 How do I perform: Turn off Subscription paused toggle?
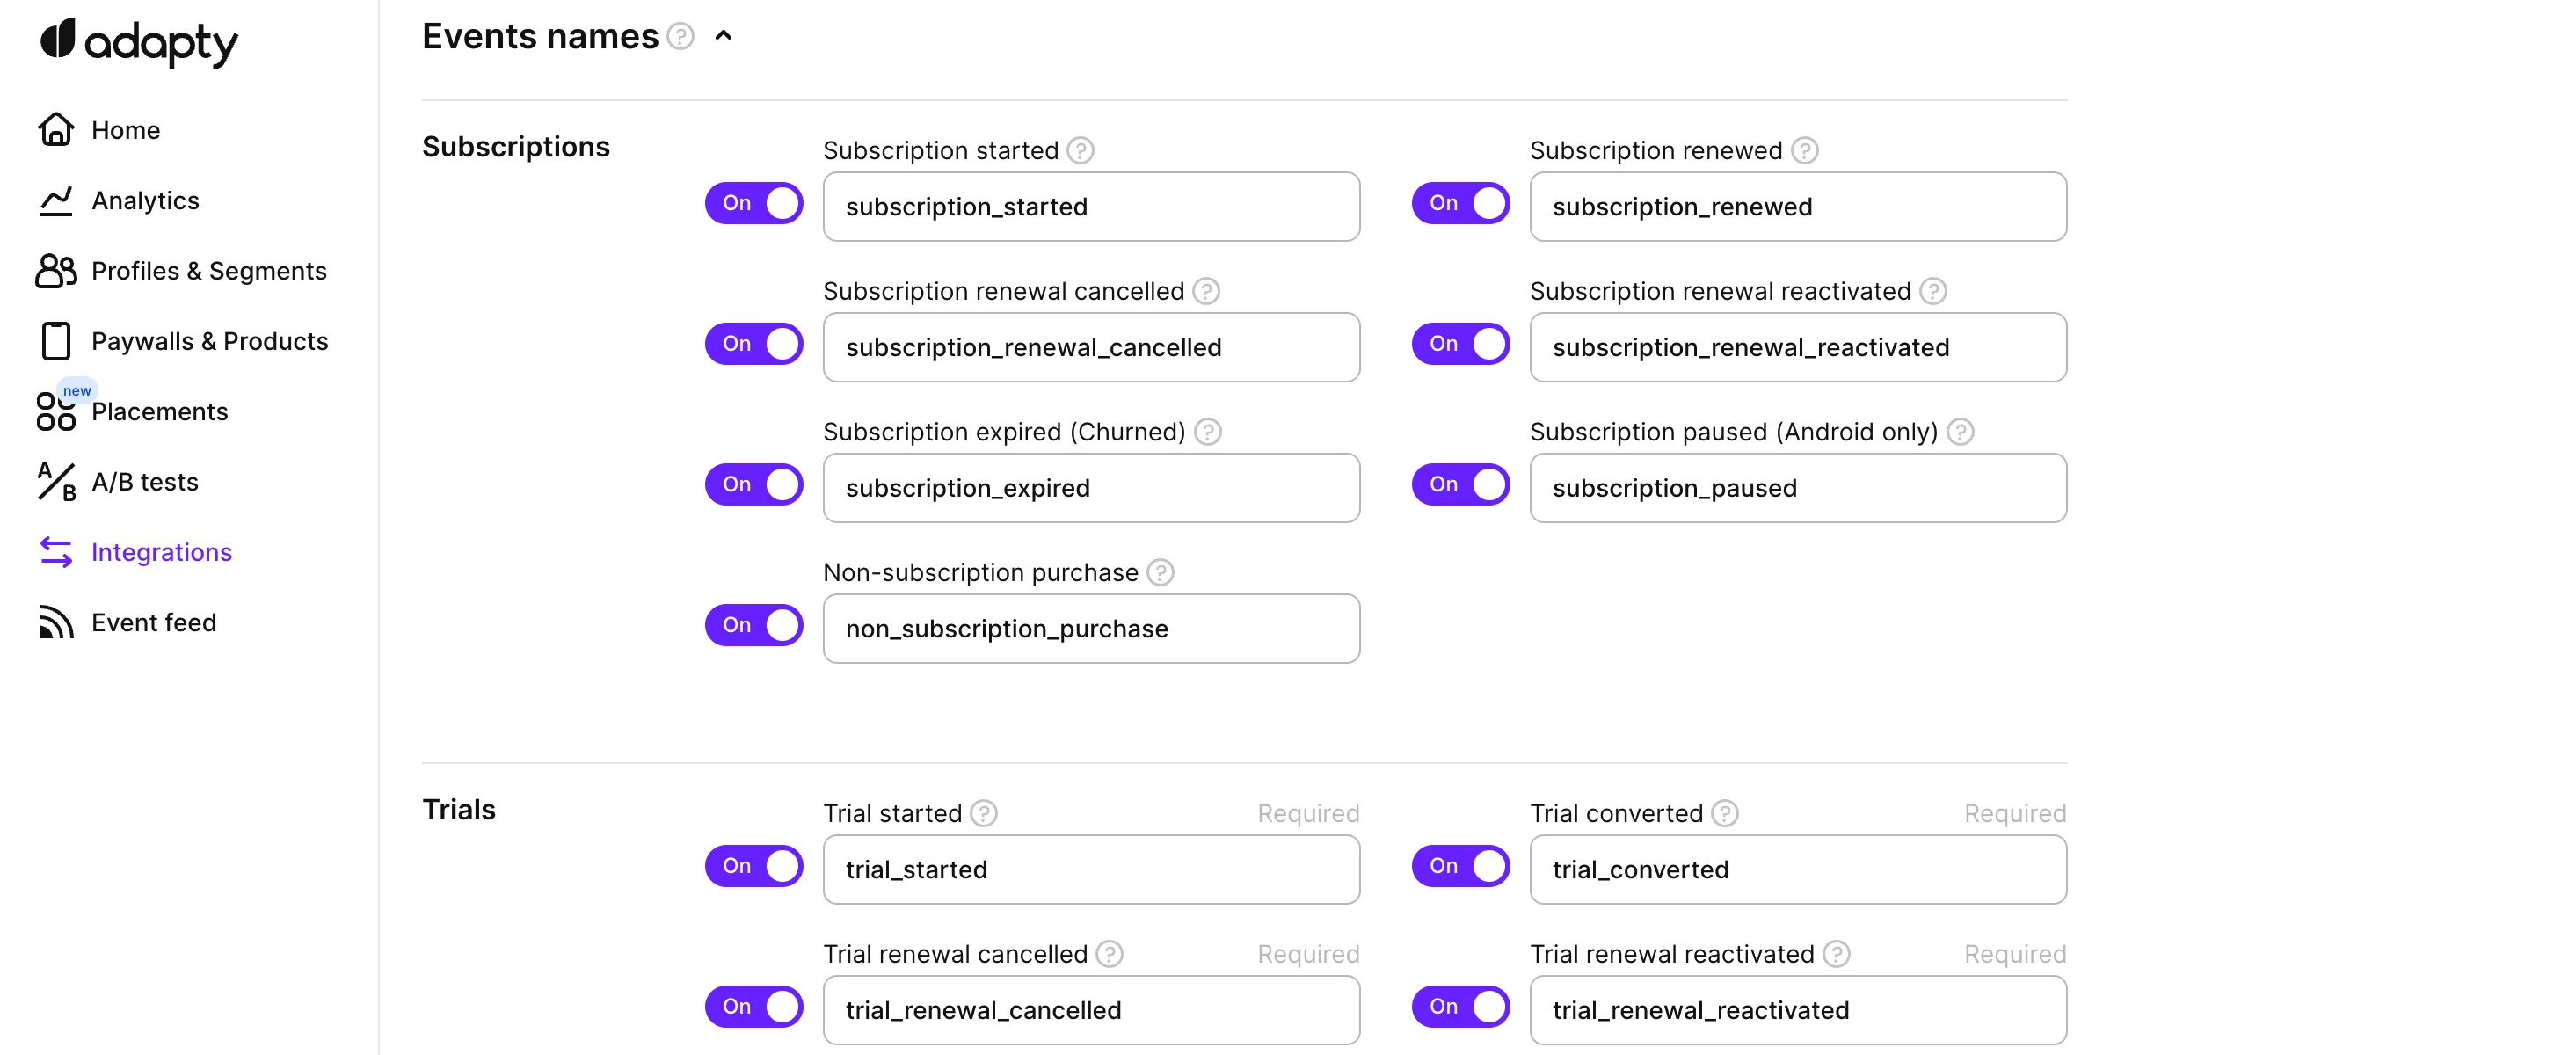click(1461, 485)
